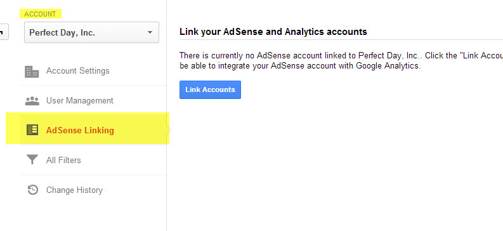This screenshot has width=503, height=231.
Task: Open the Perfect Day, Inc. account selector
Action: 91,32
